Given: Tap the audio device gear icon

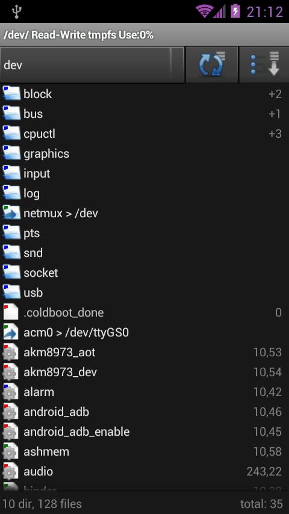Looking at the screenshot, I should (11, 471).
